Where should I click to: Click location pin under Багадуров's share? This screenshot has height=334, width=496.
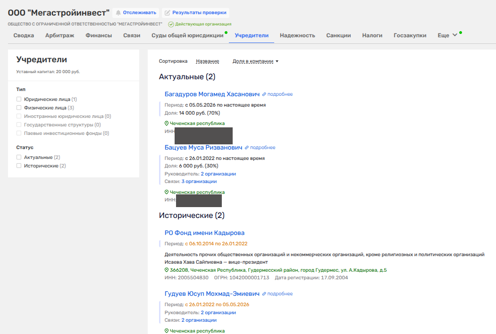click(167, 123)
